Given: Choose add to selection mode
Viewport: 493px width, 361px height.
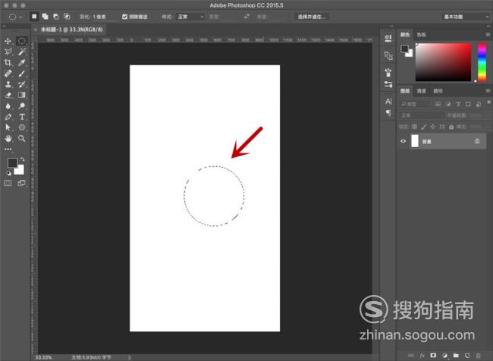Looking at the screenshot, I should point(46,17).
